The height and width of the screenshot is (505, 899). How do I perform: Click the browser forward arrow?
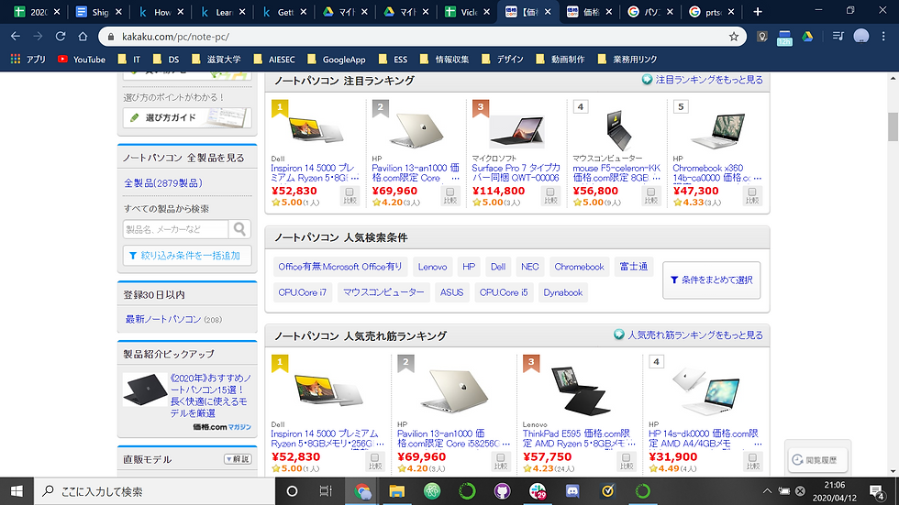coord(38,36)
